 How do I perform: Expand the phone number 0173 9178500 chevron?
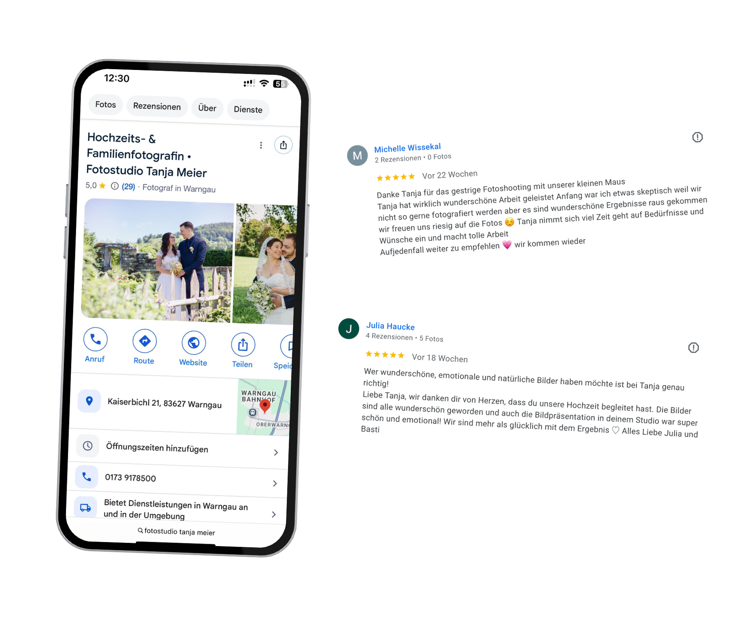[x=275, y=484]
